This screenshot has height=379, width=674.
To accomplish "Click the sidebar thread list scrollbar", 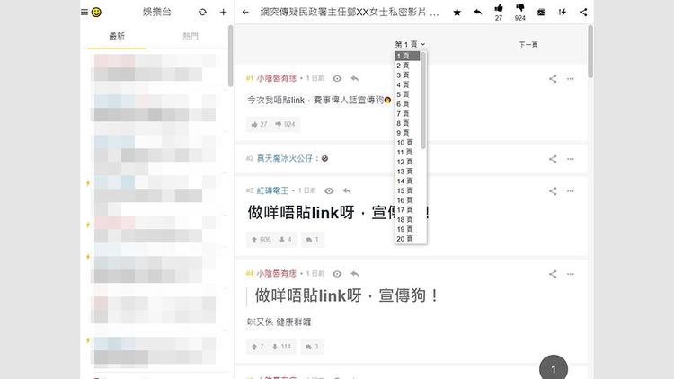I will tap(230, 56).
